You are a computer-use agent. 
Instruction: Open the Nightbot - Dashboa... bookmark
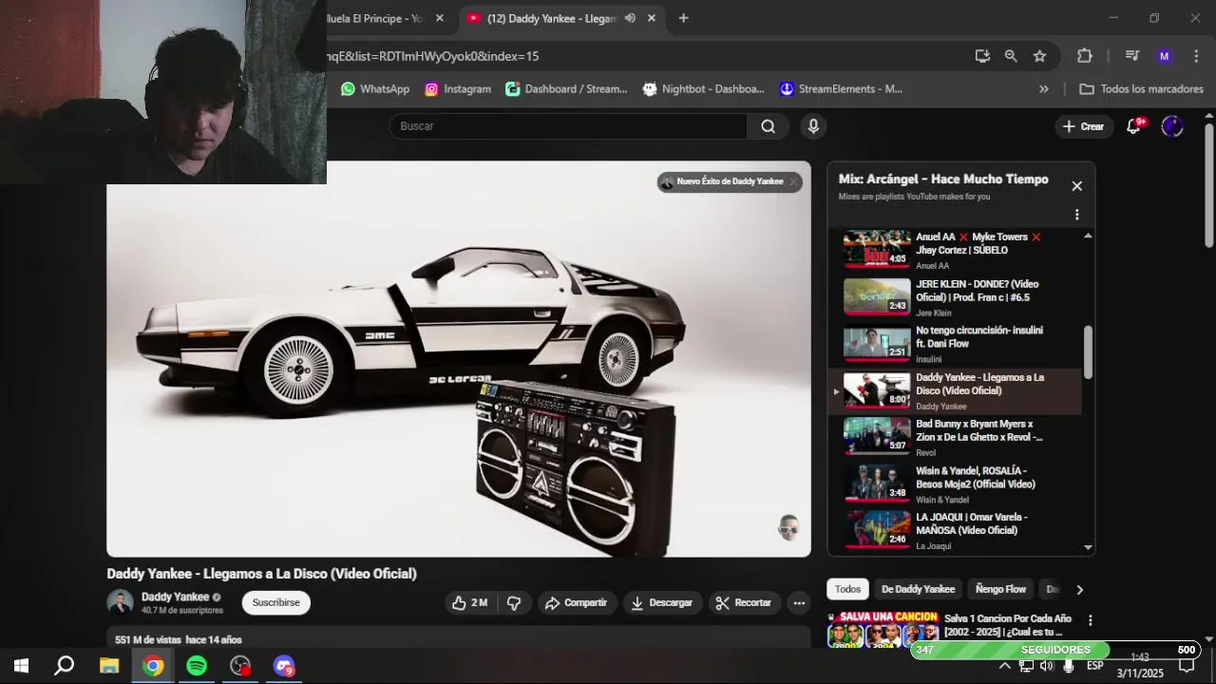703,89
